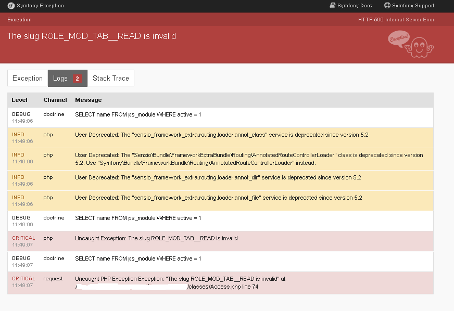Viewport: 454px width, 311px height.
Task: Click the Message column header
Action: 89,100
